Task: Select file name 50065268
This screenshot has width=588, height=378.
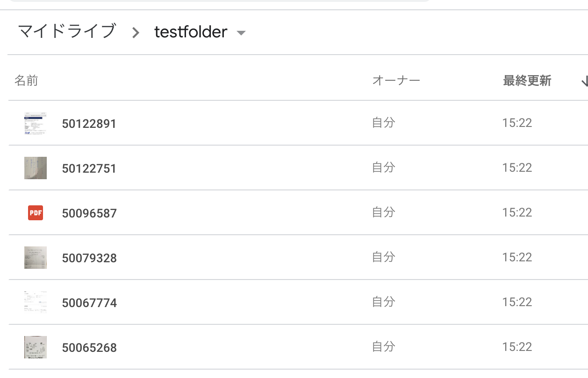Action: click(89, 348)
